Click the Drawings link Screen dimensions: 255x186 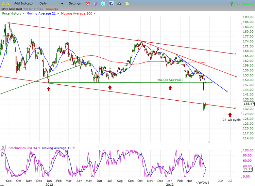pos(52,9)
